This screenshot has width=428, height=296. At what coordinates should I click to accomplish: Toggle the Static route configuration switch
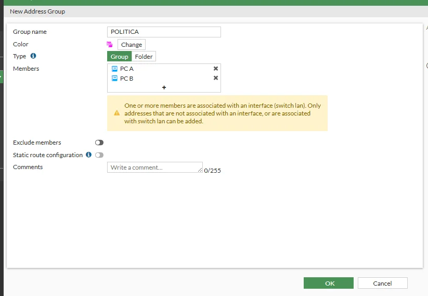click(x=99, y=155)
